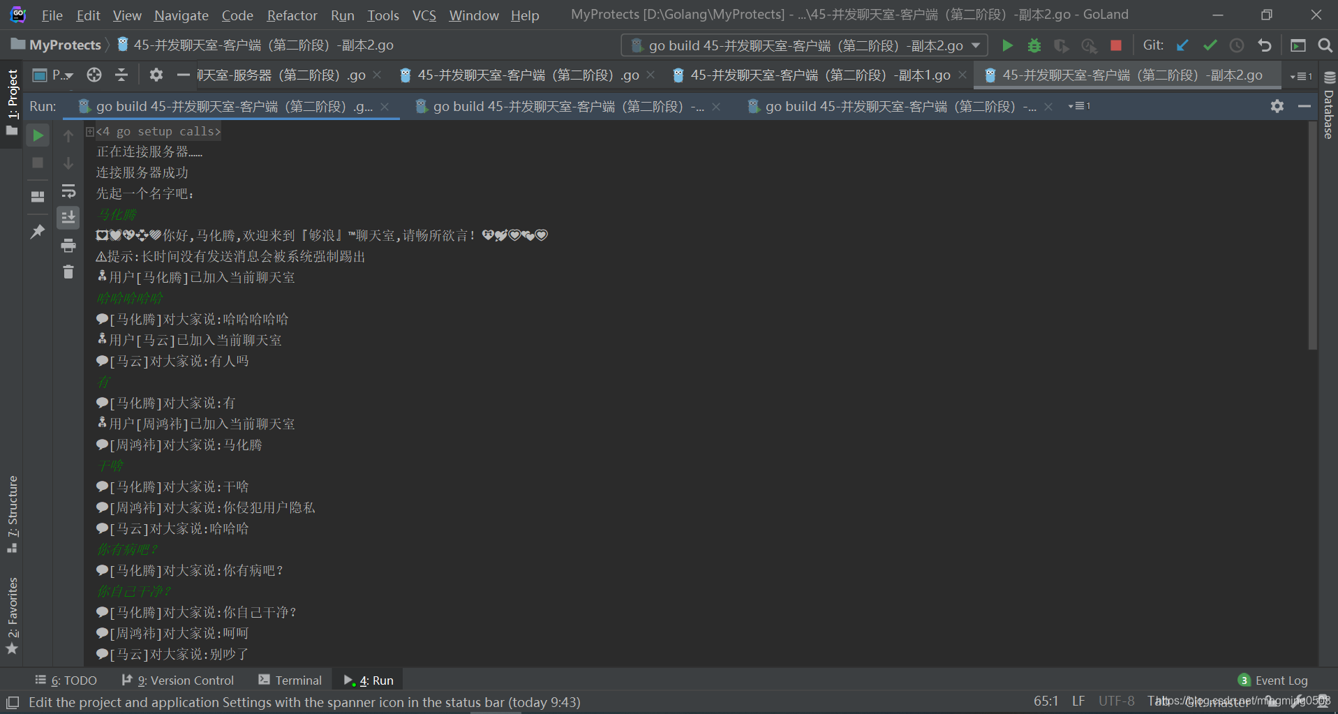Locate file with scroll-from-source target icon
This screenshot has height=714, width=1338.
94,75
